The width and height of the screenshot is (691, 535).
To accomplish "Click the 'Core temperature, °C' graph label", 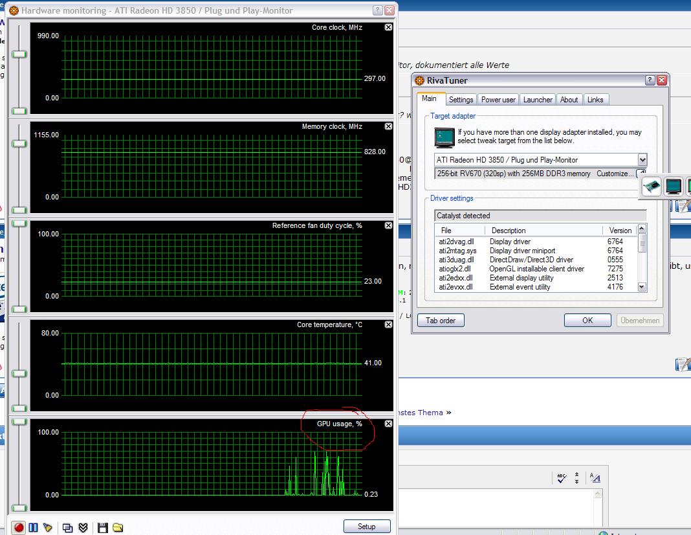I will [329, 324].
